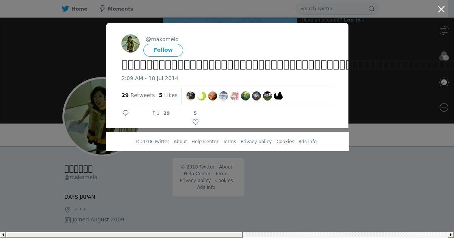Click the retweet arrows icon

pyautogui.click(x=156, y=113)
